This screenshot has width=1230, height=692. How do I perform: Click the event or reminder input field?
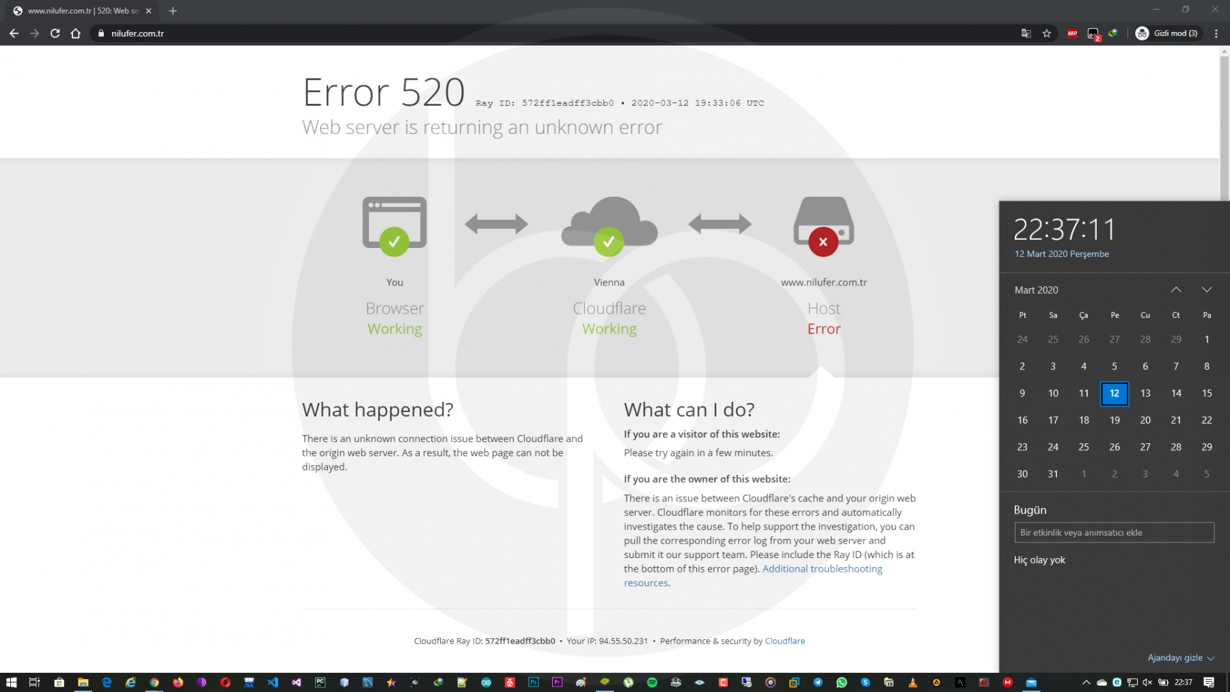[1114, 533]
